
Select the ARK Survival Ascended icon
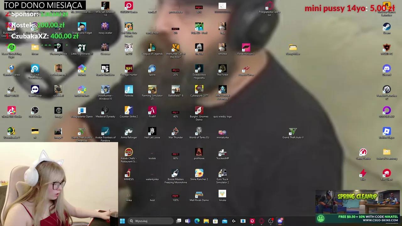[x=222, y=89]
